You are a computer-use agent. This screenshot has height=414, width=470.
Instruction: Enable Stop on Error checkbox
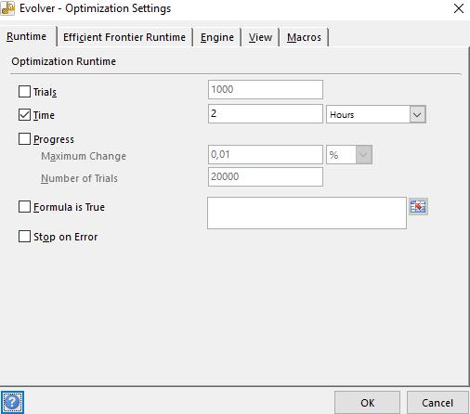[24, 237]
